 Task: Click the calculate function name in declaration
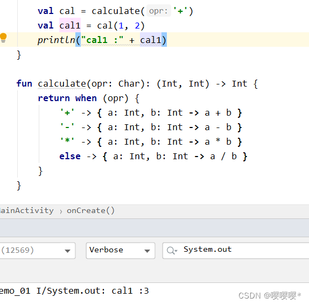pos(62,84)
